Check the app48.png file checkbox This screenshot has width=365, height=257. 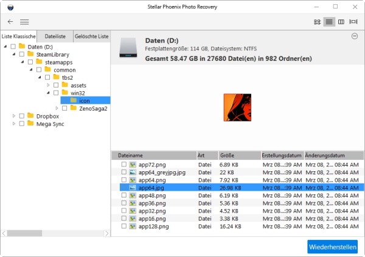point(124,195)
